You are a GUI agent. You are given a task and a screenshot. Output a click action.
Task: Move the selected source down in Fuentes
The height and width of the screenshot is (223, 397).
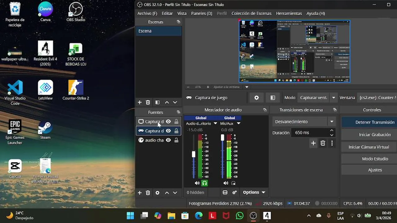pos(175,193)
